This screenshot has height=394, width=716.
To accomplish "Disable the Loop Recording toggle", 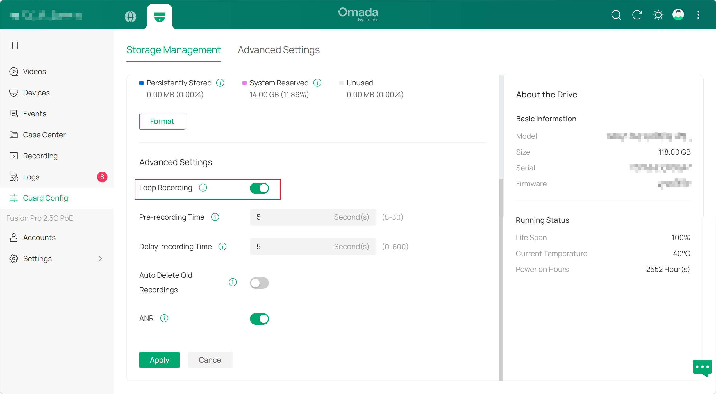I will click(259, 188).
